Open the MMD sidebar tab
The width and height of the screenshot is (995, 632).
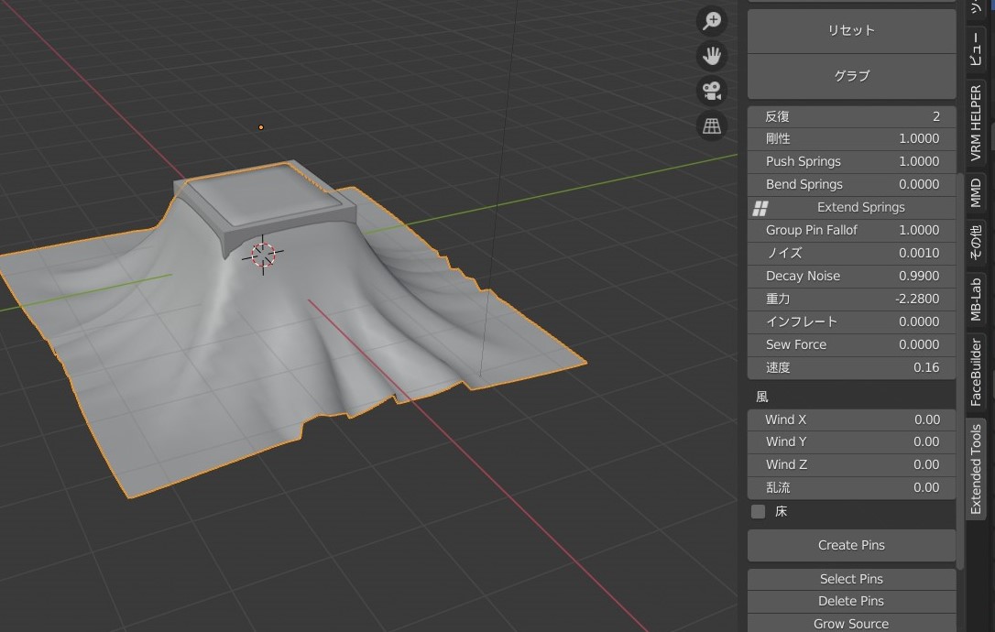coord(976,193)
